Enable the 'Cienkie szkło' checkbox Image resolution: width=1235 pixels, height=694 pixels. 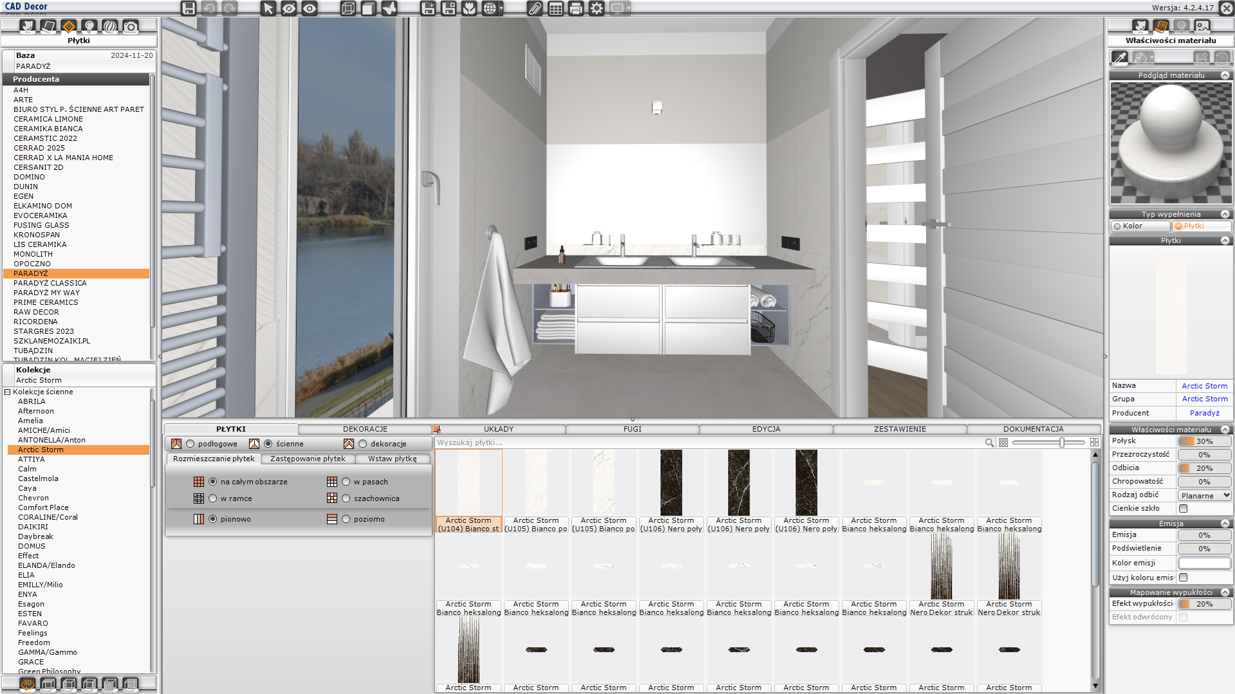click(1183, 509)
